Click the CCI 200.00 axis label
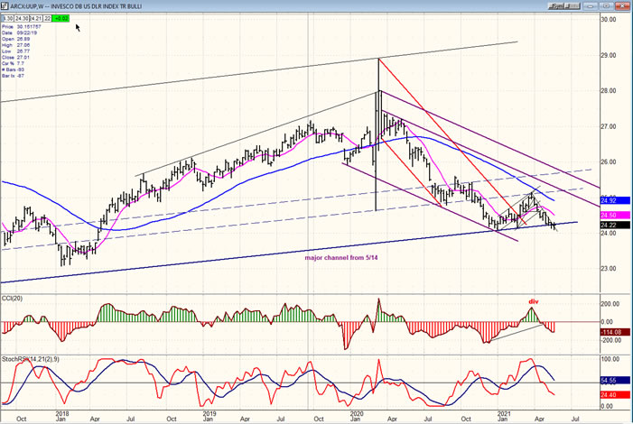The image size is (633, 424). [610, 304]
